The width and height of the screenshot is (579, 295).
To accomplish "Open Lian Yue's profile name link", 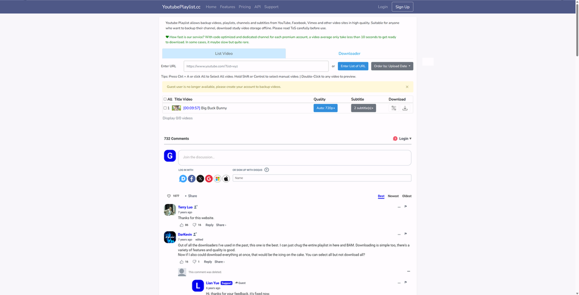I will click(x=213, y=283).
